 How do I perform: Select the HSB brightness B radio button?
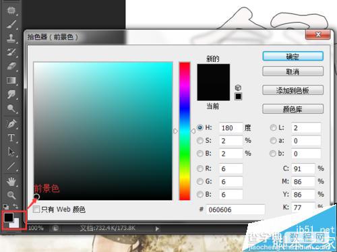click(x=200, y=154)
